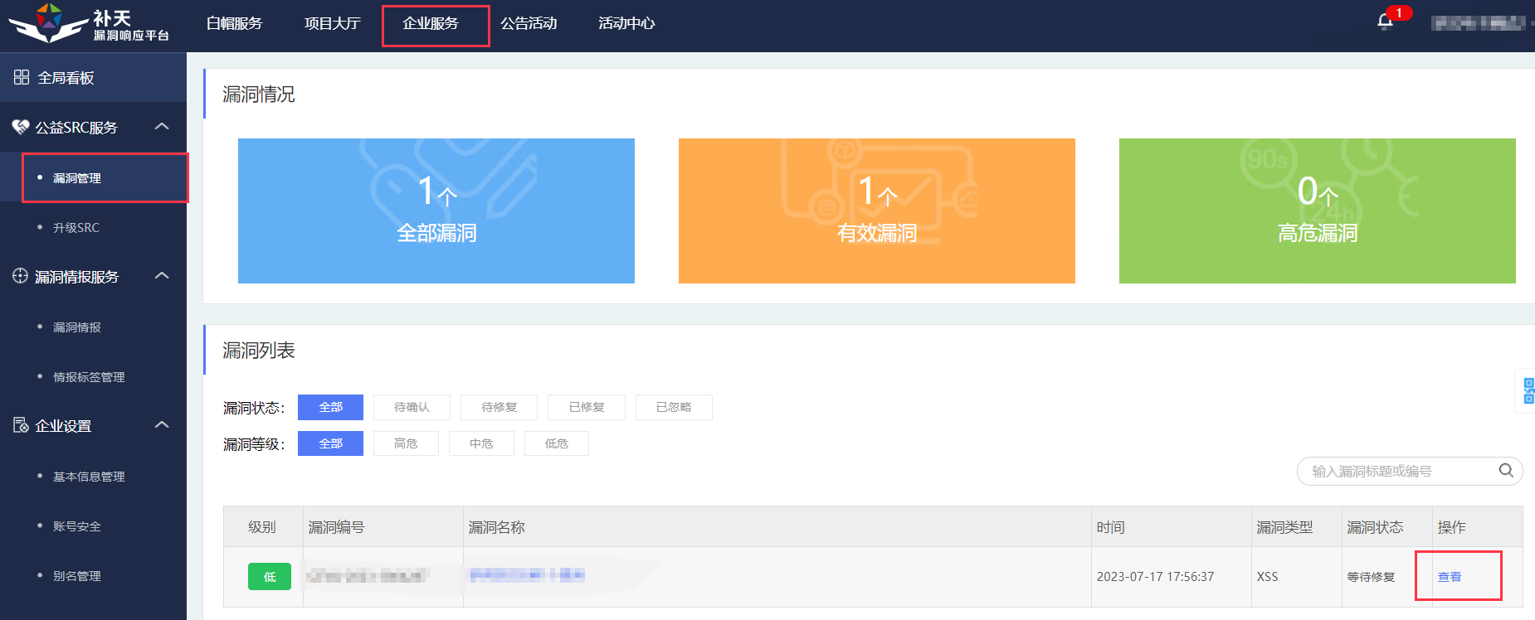The width and height of the screenshot is (1535, 620).
Task: Click the 公益SRC服务 heart icon
Action: (21, 127)
